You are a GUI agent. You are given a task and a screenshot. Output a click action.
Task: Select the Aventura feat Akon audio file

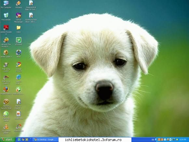[31, 18]
